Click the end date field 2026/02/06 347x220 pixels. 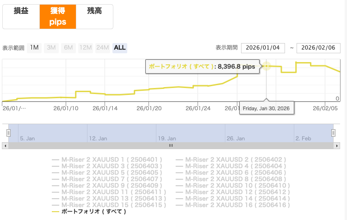318,48
